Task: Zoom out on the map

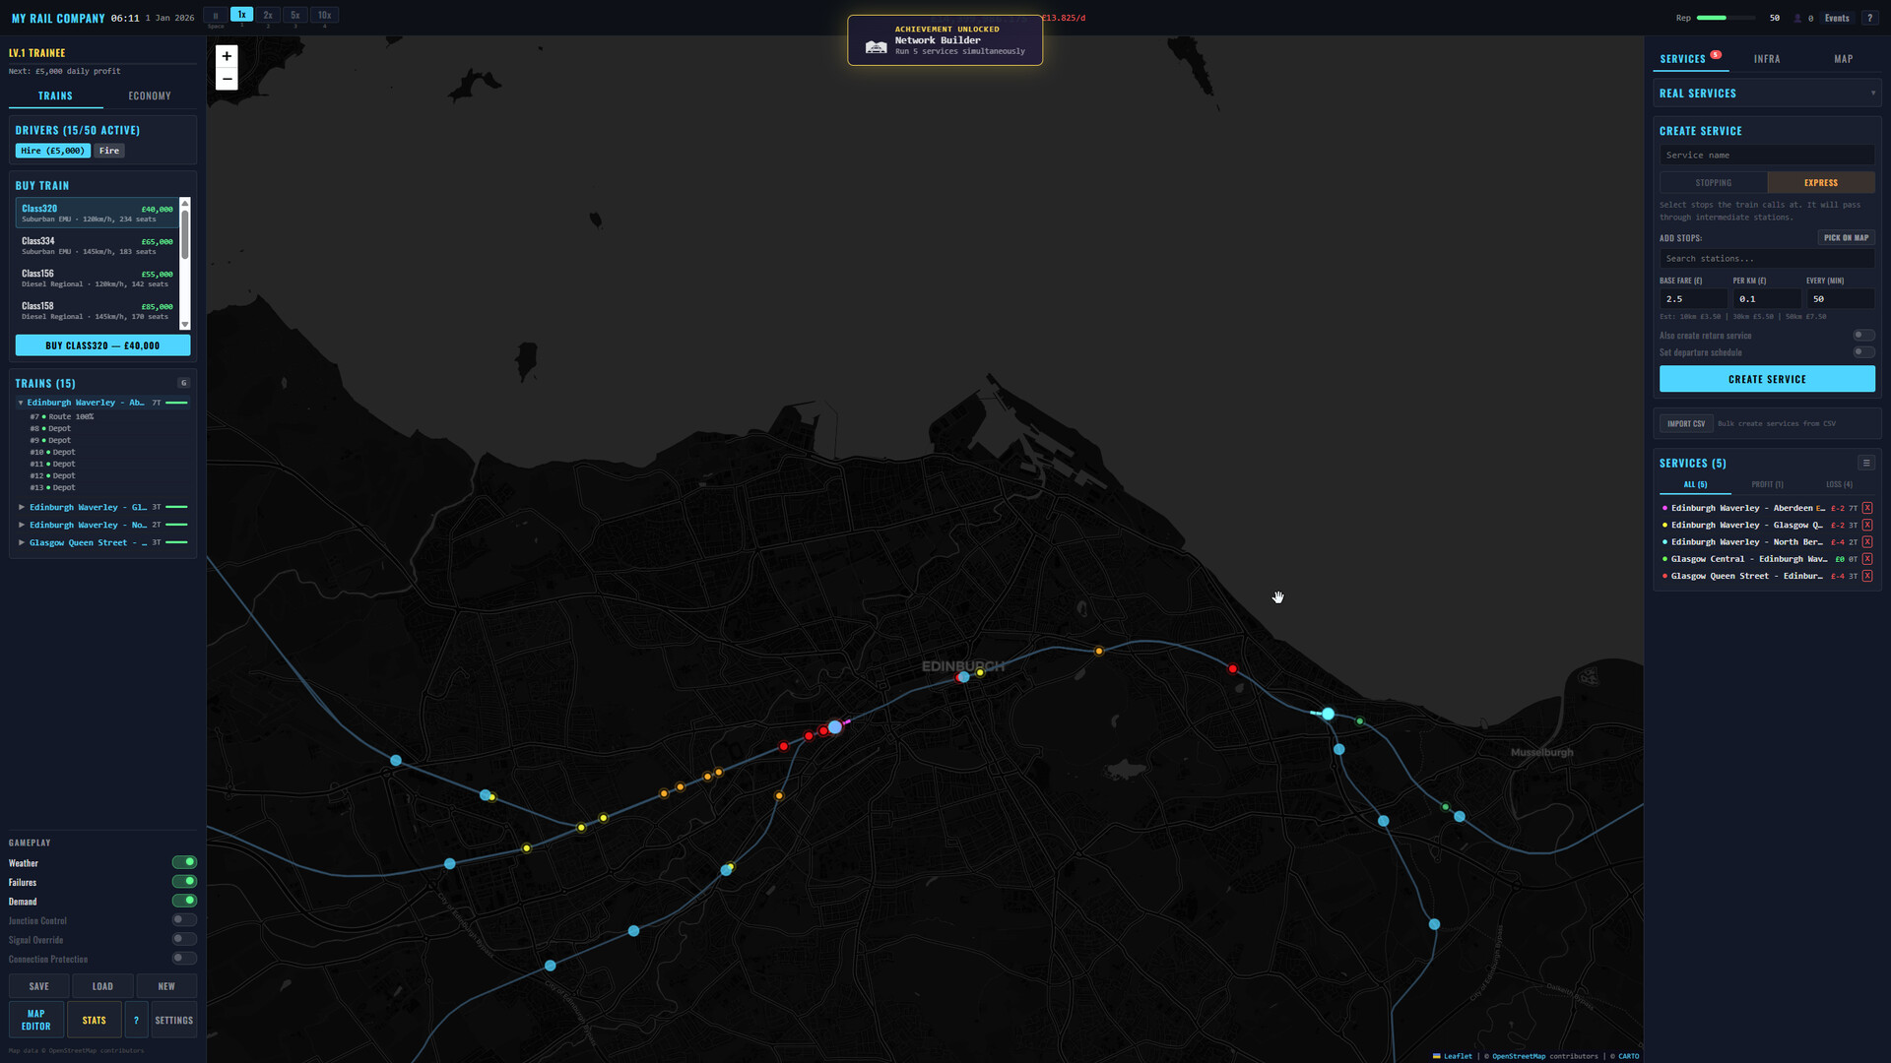Action: click(x=227, y=79)
